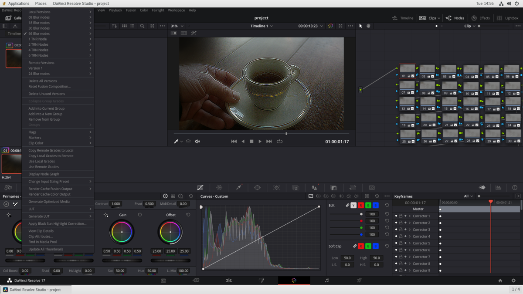523x294 pixels.
Task: Stop playback in the viewer
Action: pyautogui.click(x=251, y=141)
